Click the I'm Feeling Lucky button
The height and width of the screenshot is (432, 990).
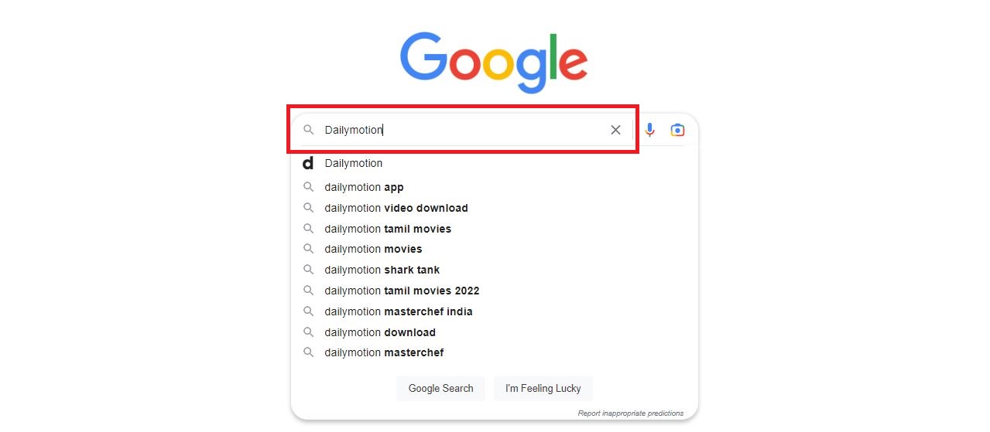543,388
